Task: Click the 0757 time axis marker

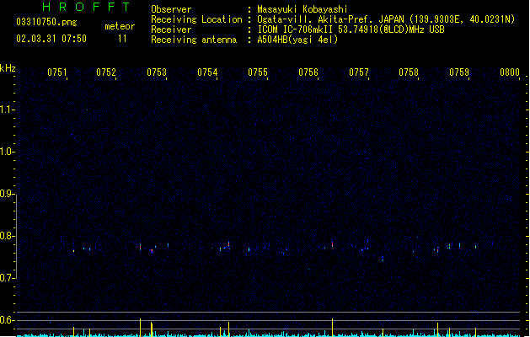Action: (359, 72)
